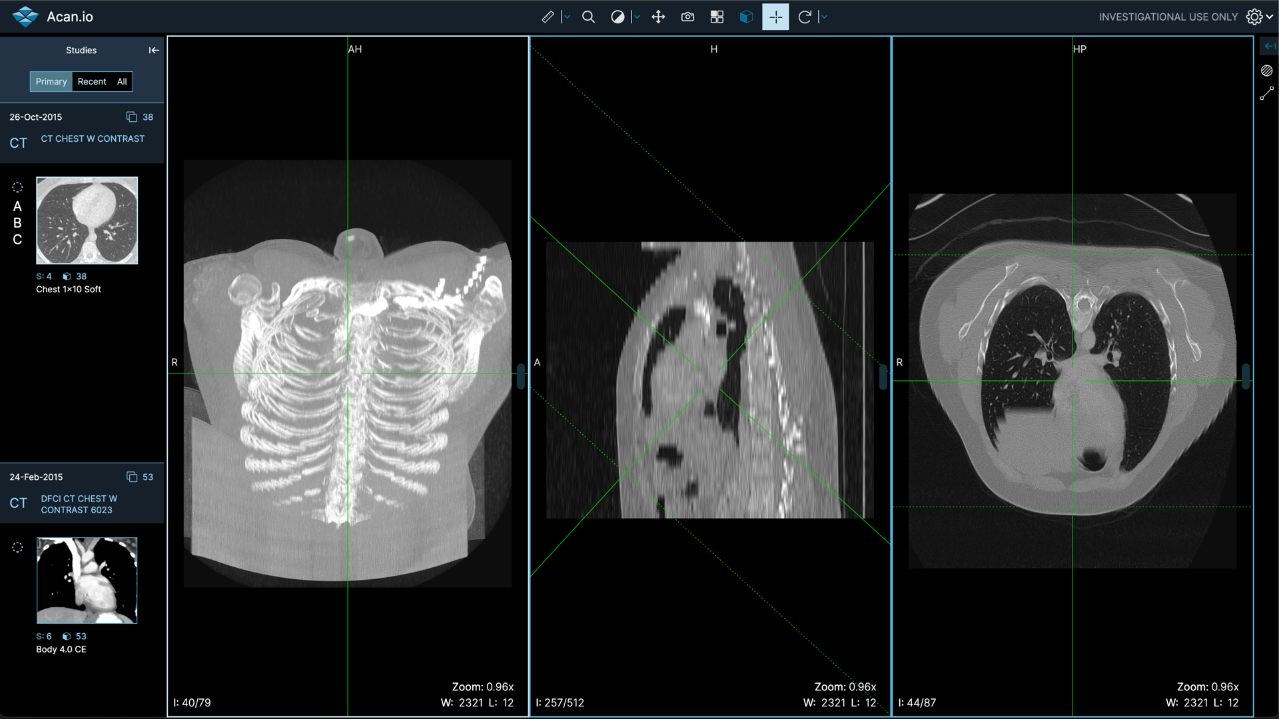1279x719 pixels.
Task: Open DFCI CT CHEST W CONTRAST 6023 study
Action: (79, 504)
